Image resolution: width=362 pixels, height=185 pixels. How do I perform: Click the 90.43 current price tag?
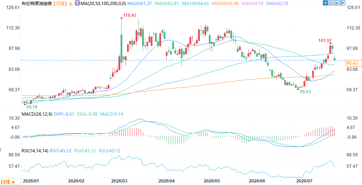tap(352, 63)
